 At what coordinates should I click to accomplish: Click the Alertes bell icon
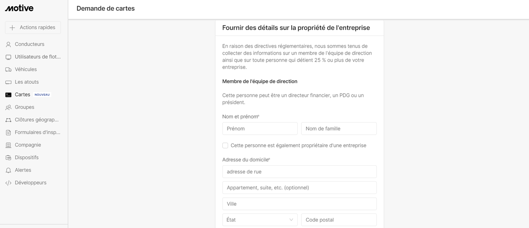[x=8, y=170]
